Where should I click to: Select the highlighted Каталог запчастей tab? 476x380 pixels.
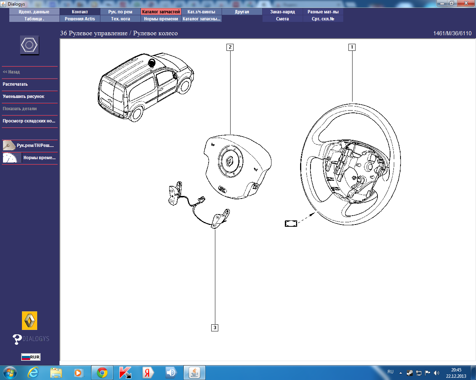[161, 12]
